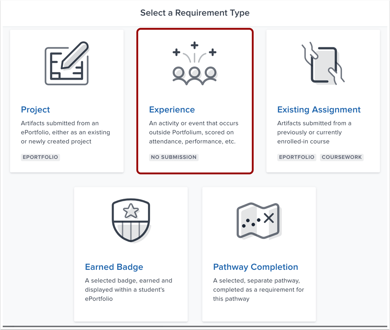This screenshot has width=390, height=330.
Task: Select the COURSEWORK tag under Existing Assignment
Action: [x=342, y=157]
